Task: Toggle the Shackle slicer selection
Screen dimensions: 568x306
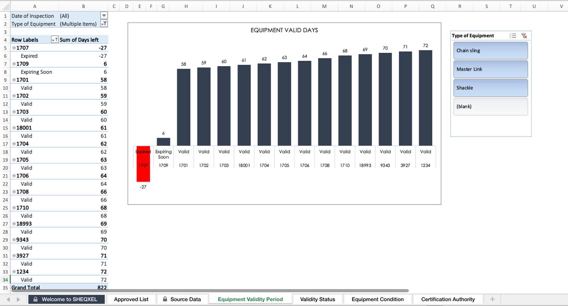Action: [490, 88]
